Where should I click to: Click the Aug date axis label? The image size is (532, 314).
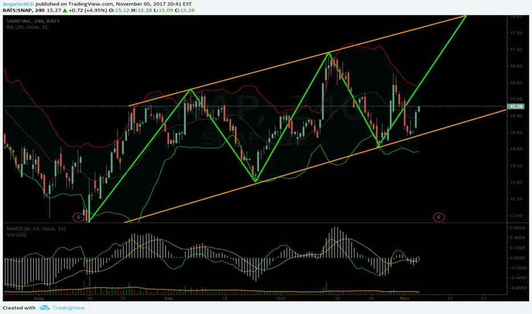click(39, 299)
